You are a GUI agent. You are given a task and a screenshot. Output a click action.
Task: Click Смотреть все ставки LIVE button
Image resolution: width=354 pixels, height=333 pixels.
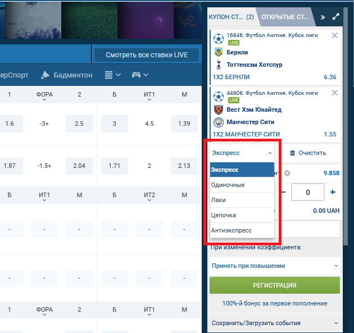(x=146, y=55)
